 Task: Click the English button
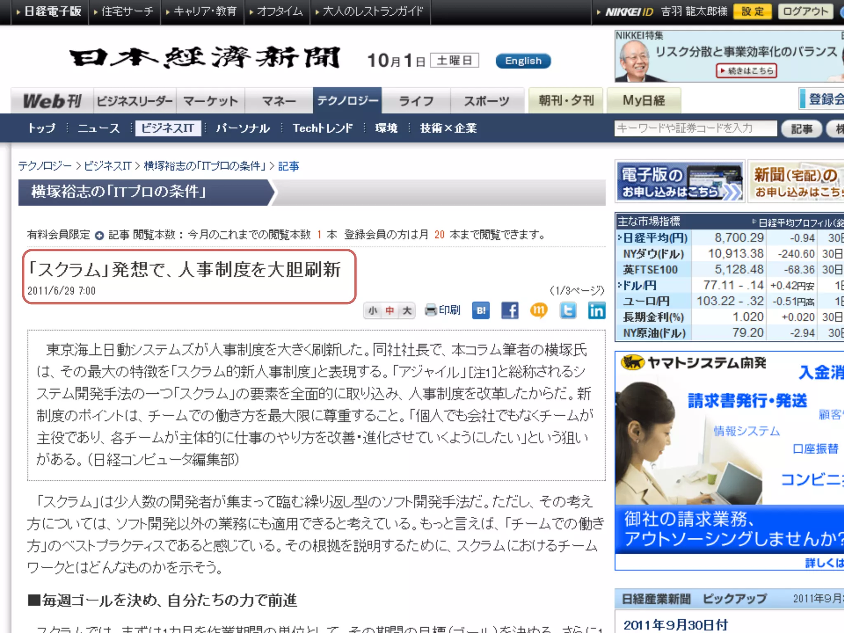point(523,61)
